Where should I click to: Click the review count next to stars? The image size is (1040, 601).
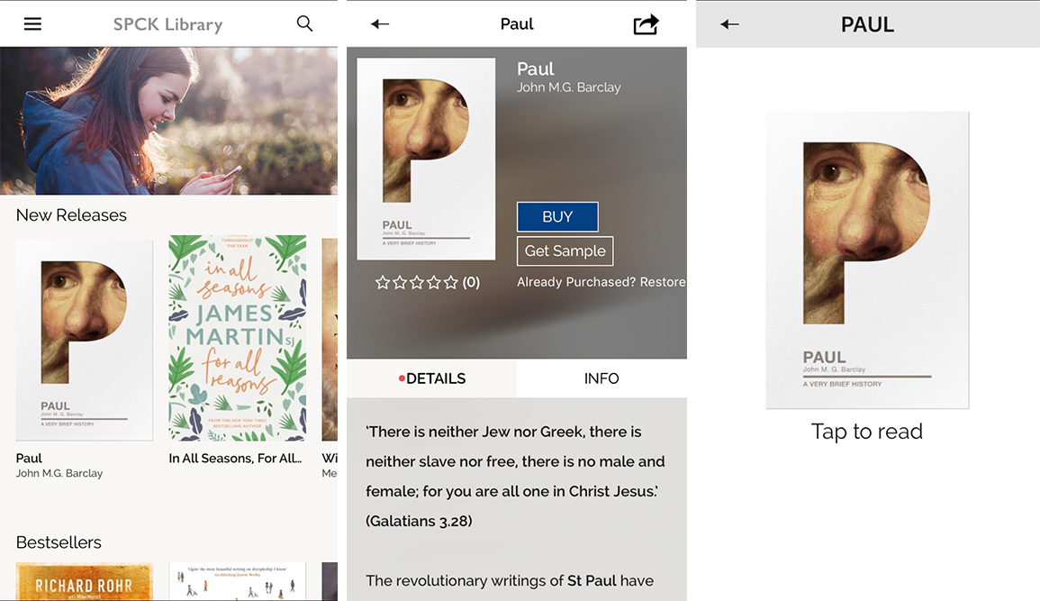[470, 282]
